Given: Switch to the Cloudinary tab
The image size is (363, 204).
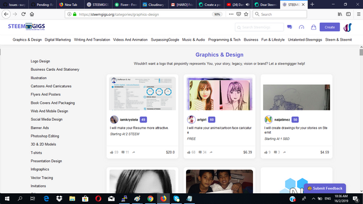Looking at the screenshot, I should [154, 5].
